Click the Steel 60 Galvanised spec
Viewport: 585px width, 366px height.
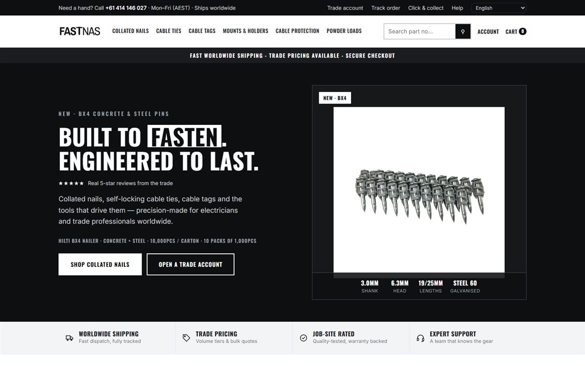tap(465, 286)
